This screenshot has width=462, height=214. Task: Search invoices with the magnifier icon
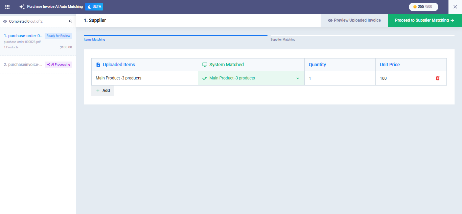click(71, 21)
